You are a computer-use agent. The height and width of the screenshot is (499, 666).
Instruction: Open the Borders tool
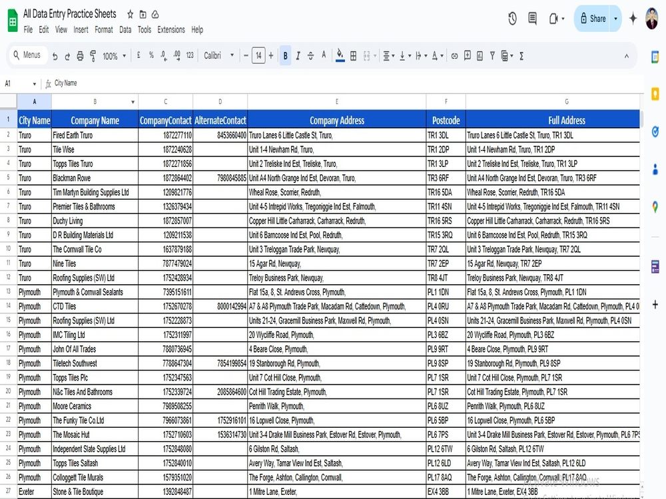point(353,56)
